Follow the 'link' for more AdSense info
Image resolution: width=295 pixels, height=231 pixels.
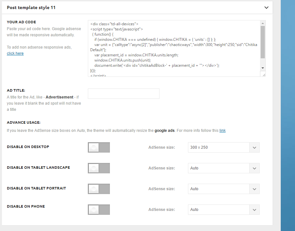coord(222,131)
